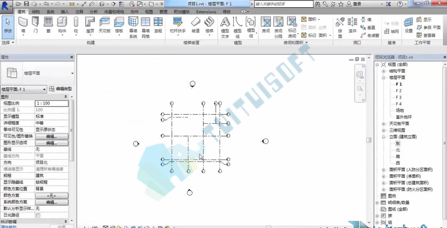Switch to the 结构 ribbon tab
This screenshot has height=228, width=447.
coord(36,12)
